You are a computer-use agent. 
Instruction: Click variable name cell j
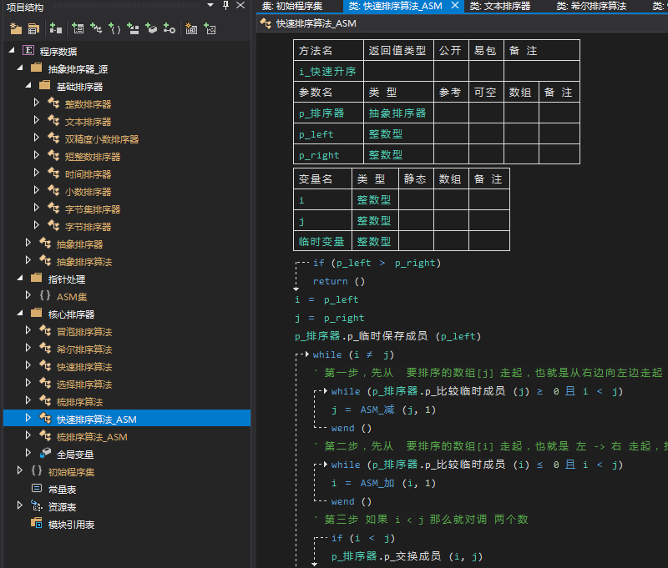click(322, 221)
